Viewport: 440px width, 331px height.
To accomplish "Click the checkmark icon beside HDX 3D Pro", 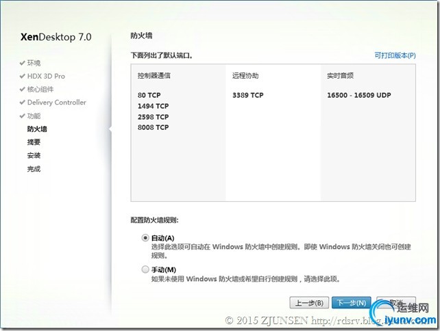I will (23, 76).
